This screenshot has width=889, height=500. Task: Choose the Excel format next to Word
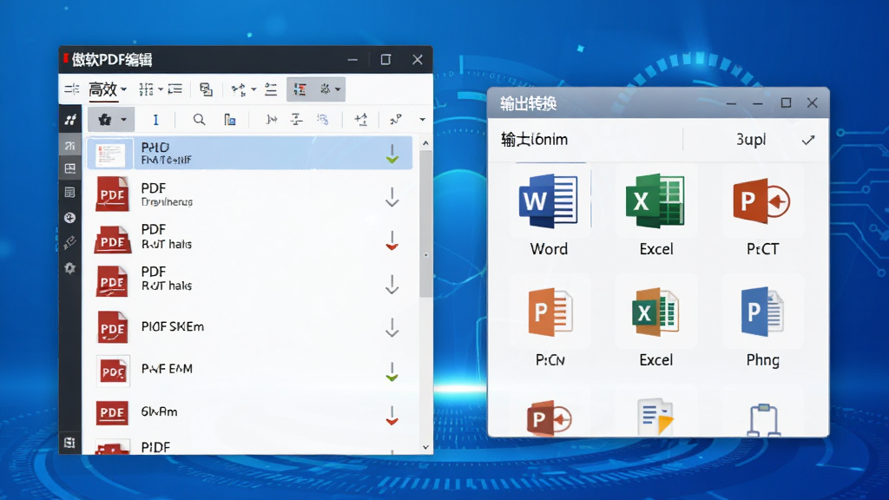656,214
